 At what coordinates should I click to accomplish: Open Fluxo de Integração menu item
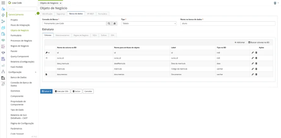[x=20, y=25]
